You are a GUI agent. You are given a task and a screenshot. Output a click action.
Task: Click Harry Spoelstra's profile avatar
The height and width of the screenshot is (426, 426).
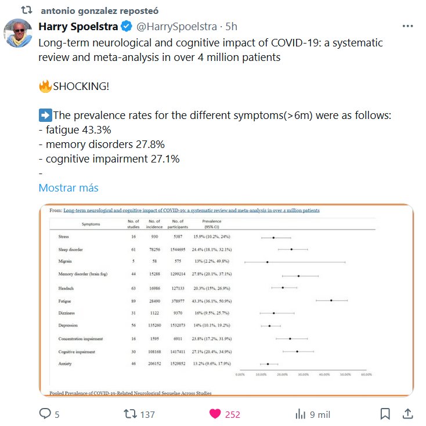tap(19, 33)
